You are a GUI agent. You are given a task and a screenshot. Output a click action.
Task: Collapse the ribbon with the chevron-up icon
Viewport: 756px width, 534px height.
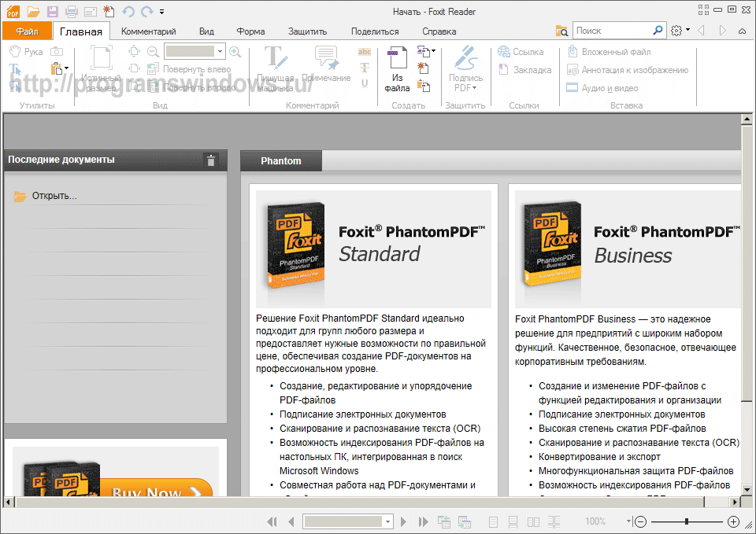(743, 31)
